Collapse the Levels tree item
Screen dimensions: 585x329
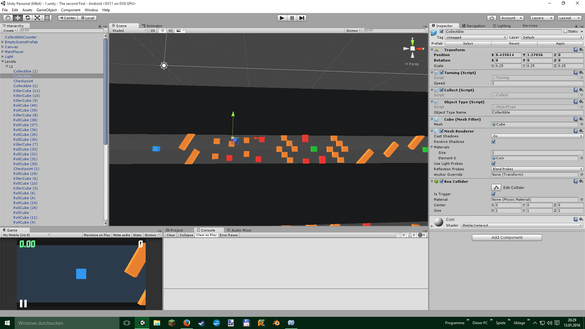click(3, 62)
